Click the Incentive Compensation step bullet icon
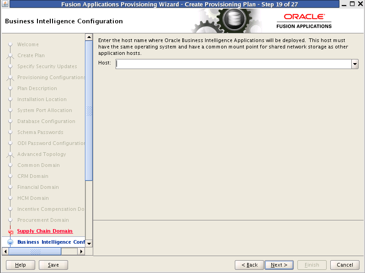 [10, 209]
